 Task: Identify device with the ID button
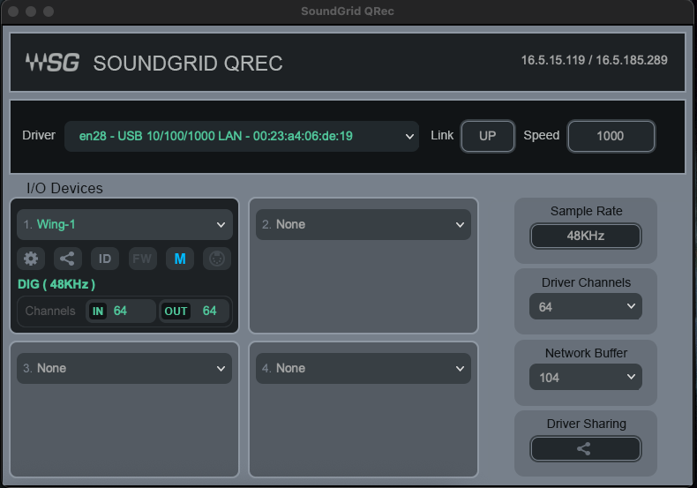(x=105, y=259)
